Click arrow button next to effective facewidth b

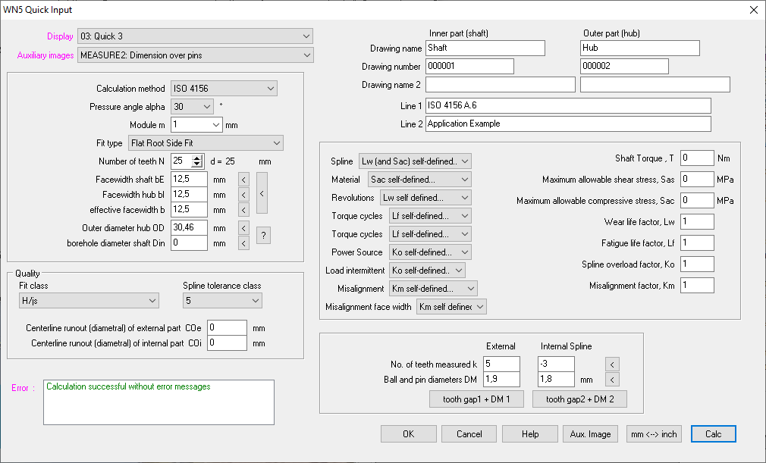(243, 210)
